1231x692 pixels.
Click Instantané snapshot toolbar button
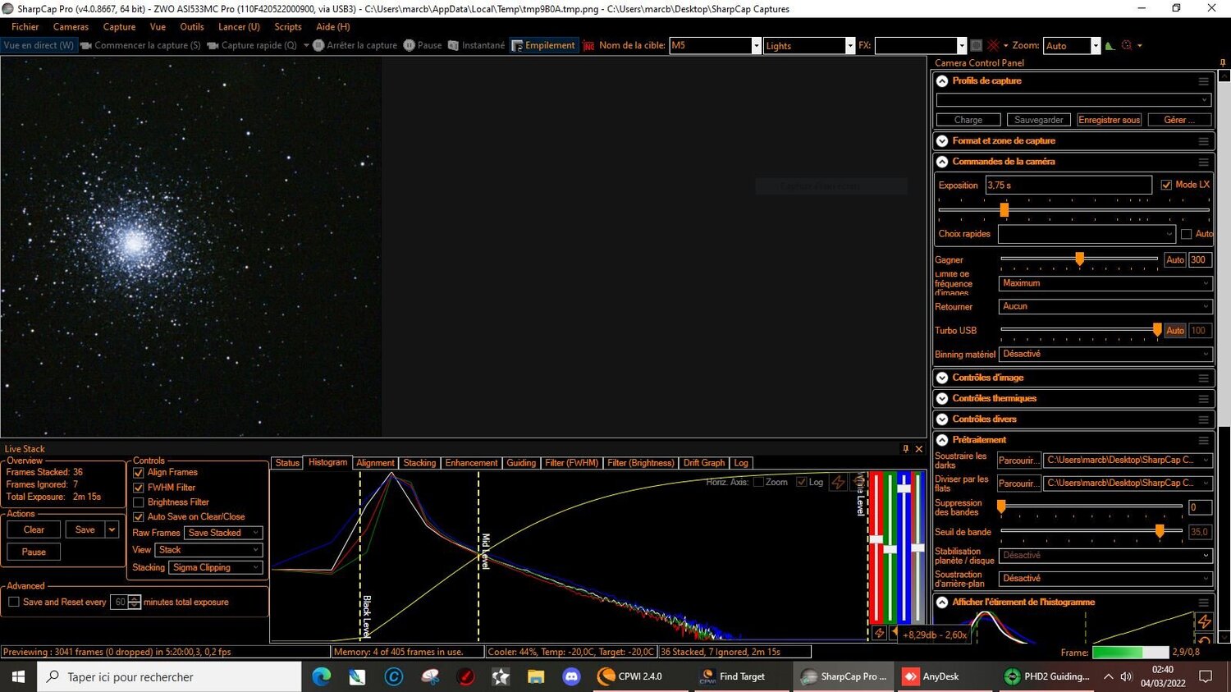(476, 45)
